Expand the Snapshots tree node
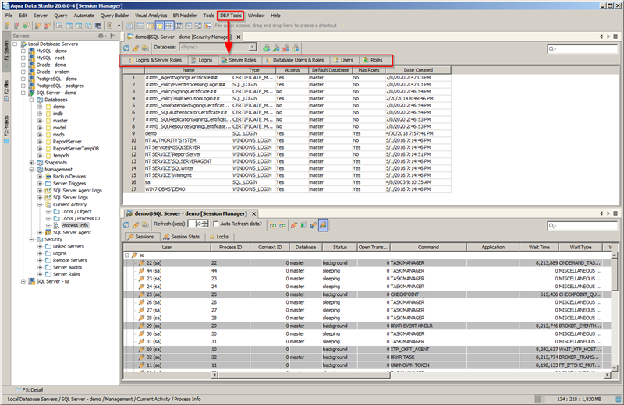This screenshot has width=624, height=405. (x=31, y=163)
